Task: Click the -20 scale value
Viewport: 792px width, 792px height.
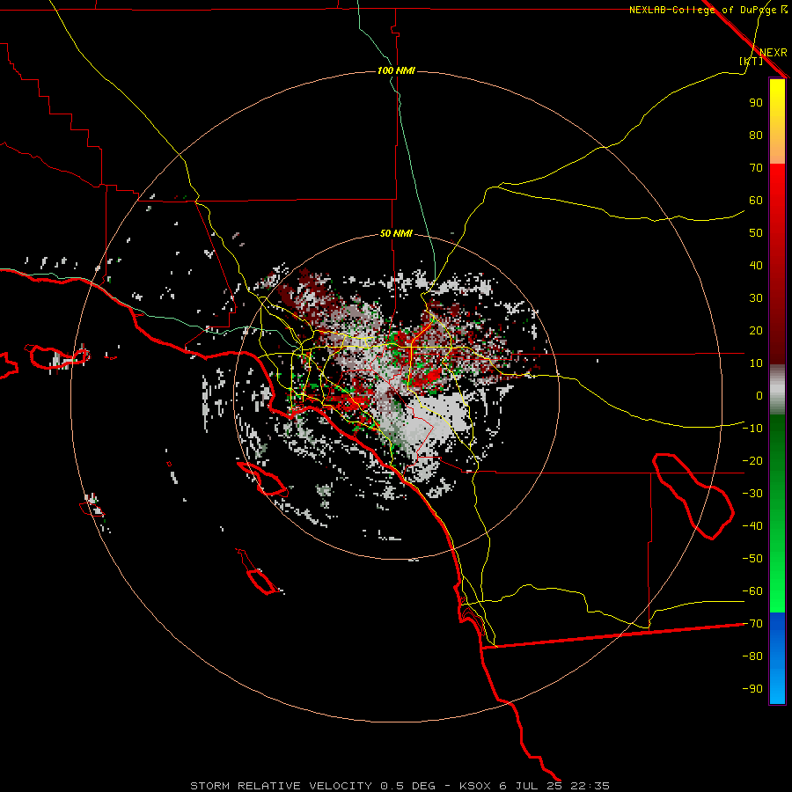Action: [x=752, y=460]
